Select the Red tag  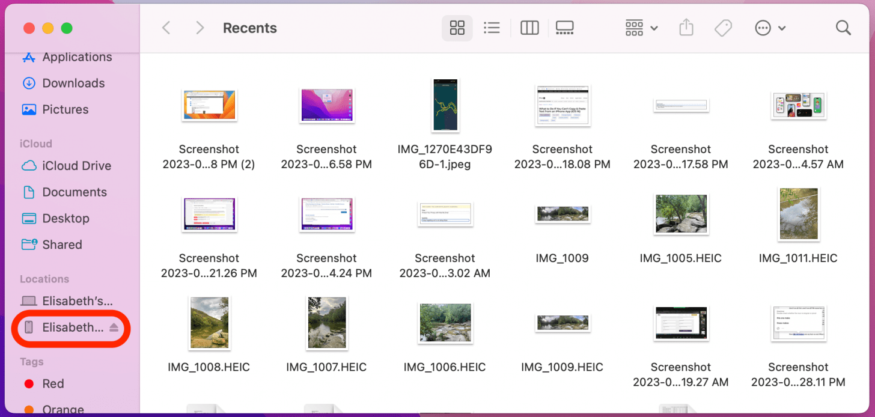coord(53,383)
